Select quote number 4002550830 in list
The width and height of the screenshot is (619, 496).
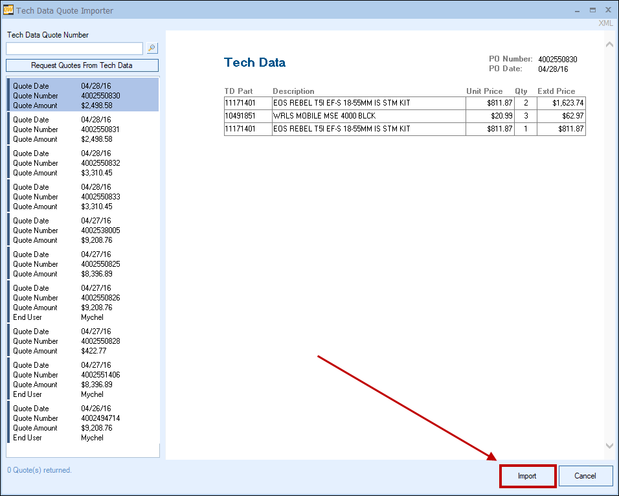[83, 95]
